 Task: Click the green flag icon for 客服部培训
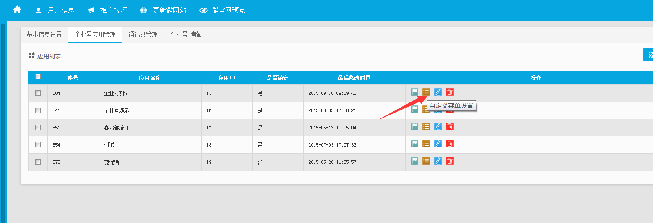tap(414, 126)
